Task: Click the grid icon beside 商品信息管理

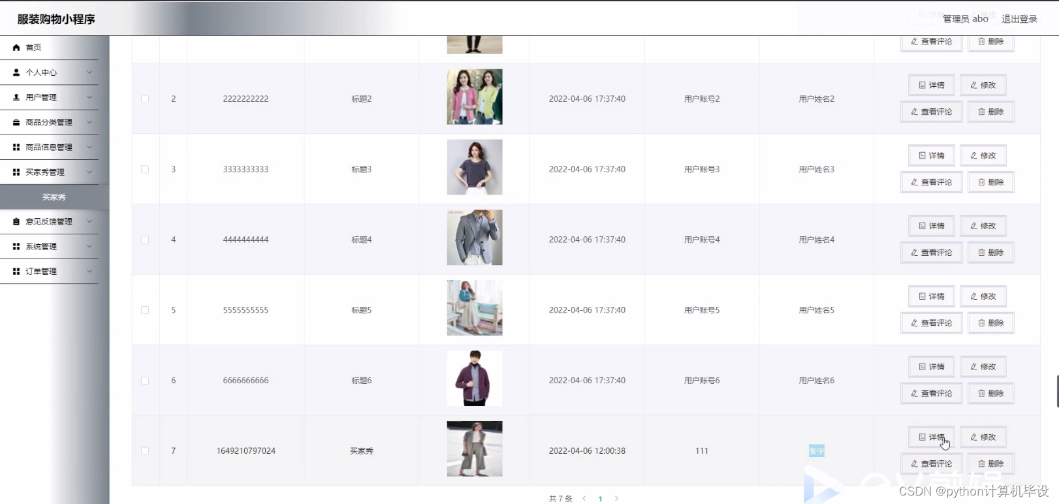Action: tap(16, 147)
